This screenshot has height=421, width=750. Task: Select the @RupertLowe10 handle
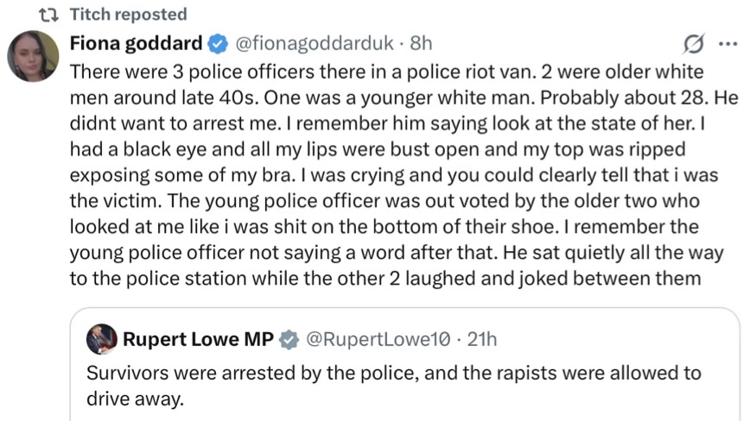coord(376,339)
